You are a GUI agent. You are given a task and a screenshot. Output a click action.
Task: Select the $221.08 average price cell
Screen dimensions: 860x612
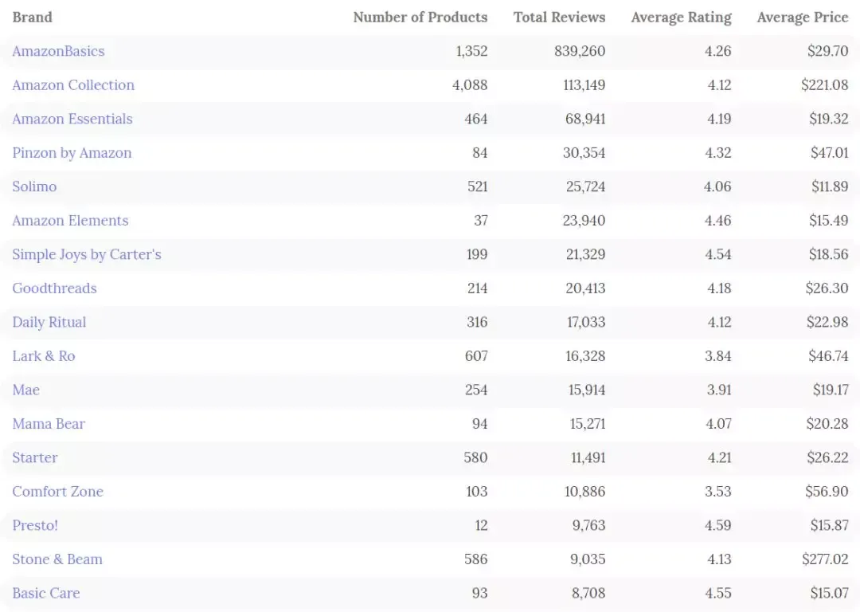click(x=824, y=85)
